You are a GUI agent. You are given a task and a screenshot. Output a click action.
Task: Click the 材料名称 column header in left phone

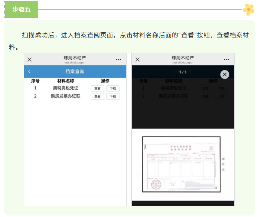[x=65, y=81]
